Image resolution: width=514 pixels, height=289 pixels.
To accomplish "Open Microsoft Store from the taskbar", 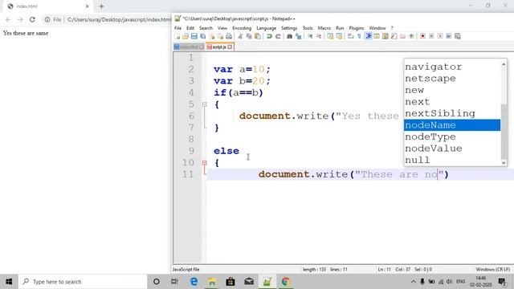I will tap(230, 282).
